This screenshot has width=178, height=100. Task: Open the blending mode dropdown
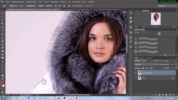coord(146,64)
